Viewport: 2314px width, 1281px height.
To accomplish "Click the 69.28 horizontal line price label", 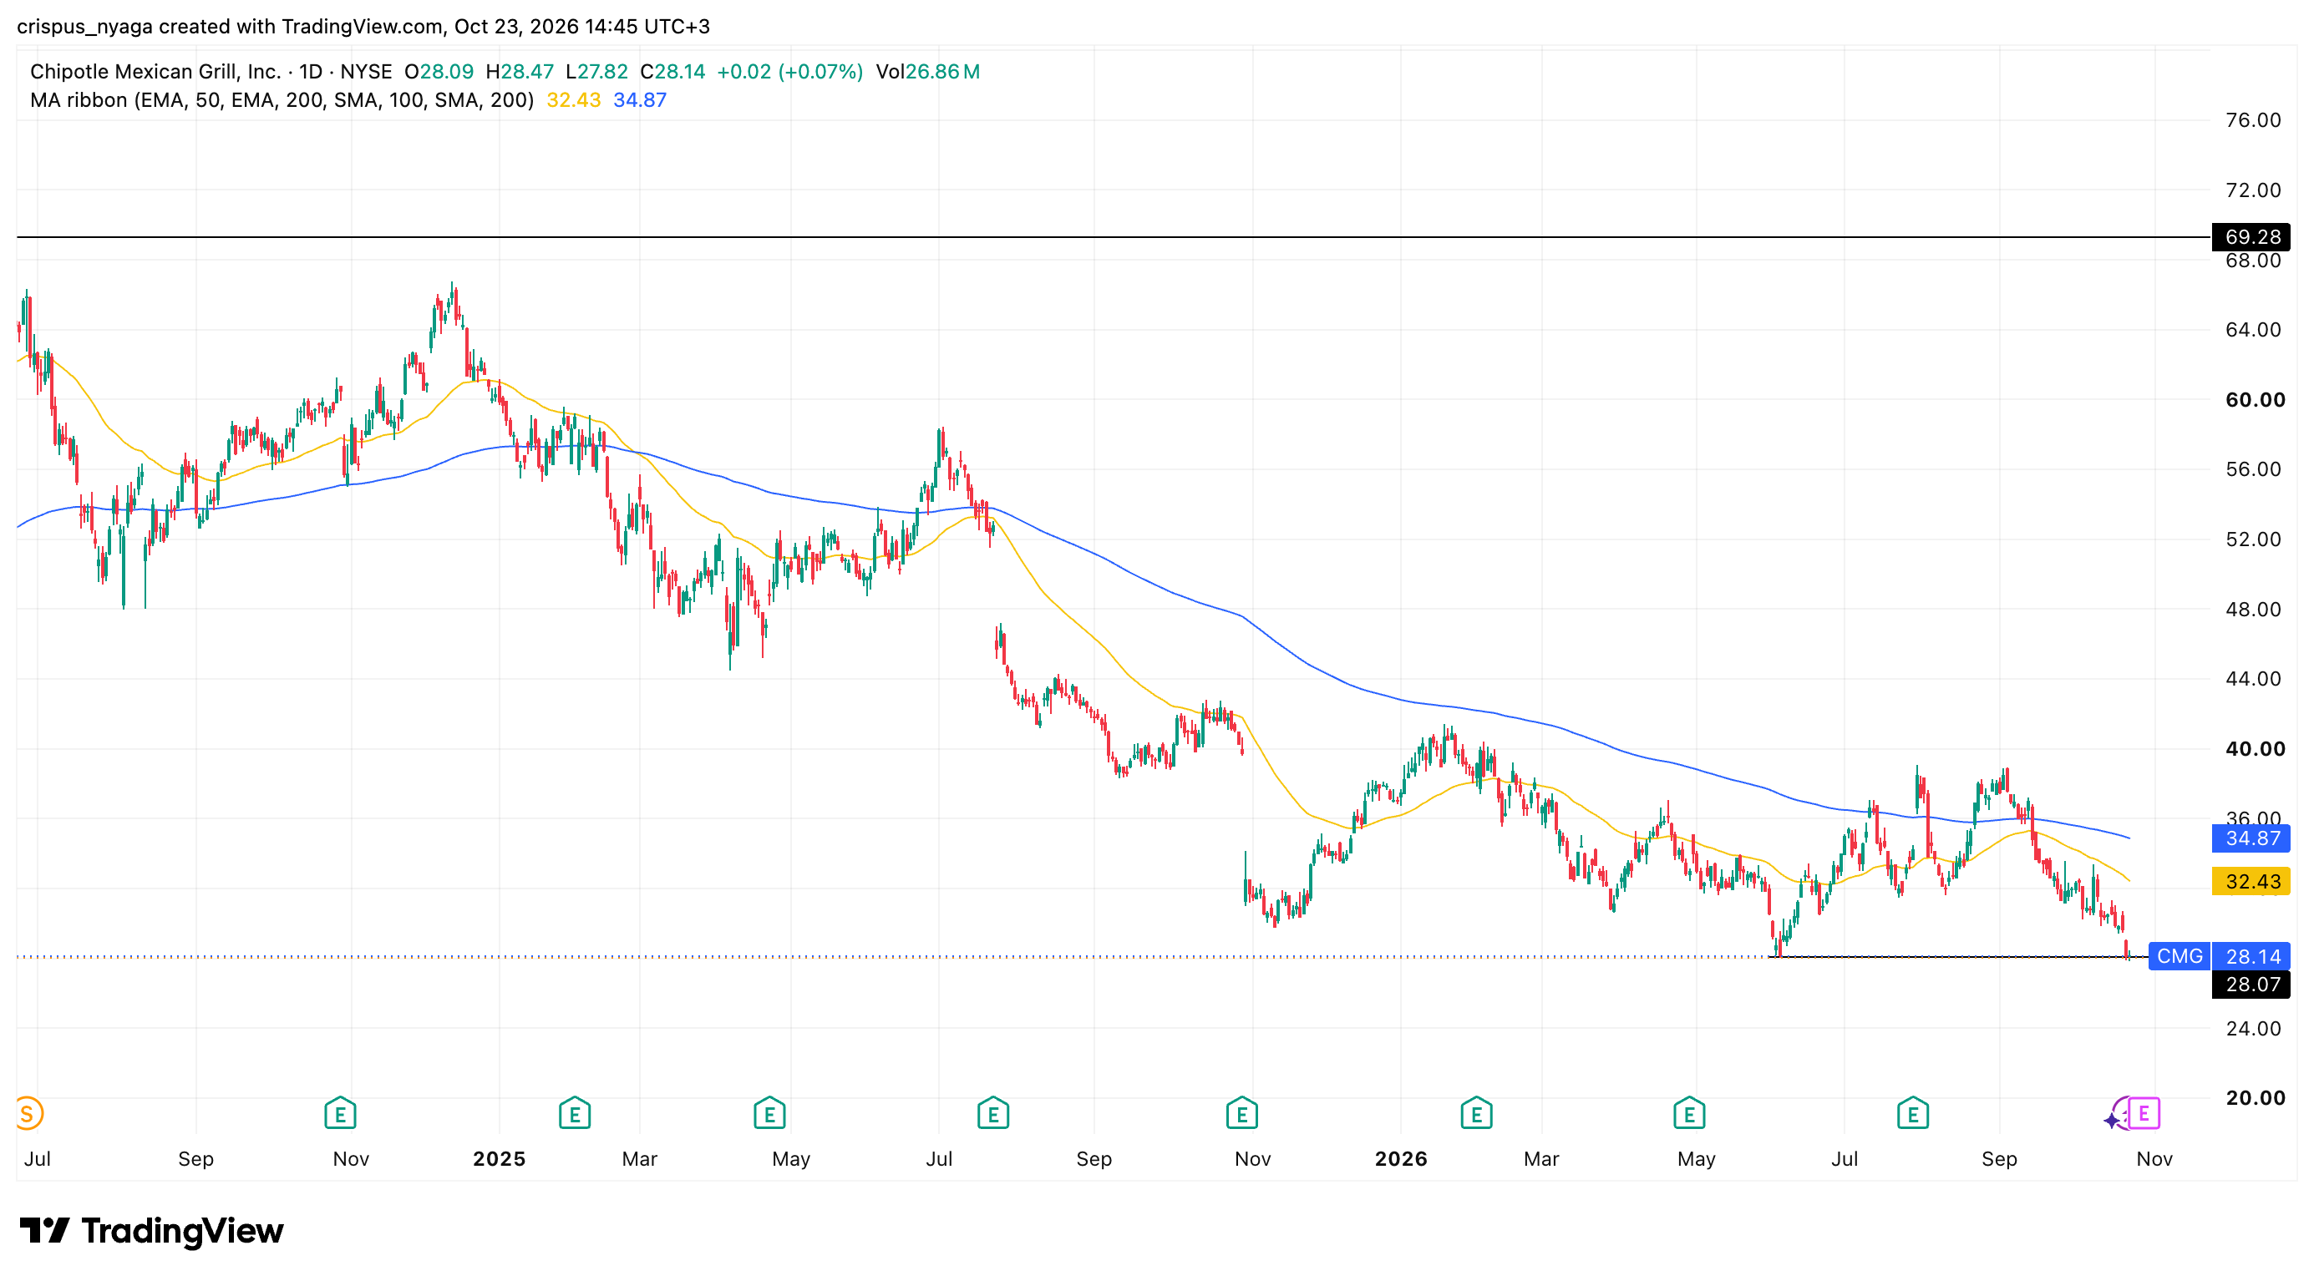I will (2252, 237).
